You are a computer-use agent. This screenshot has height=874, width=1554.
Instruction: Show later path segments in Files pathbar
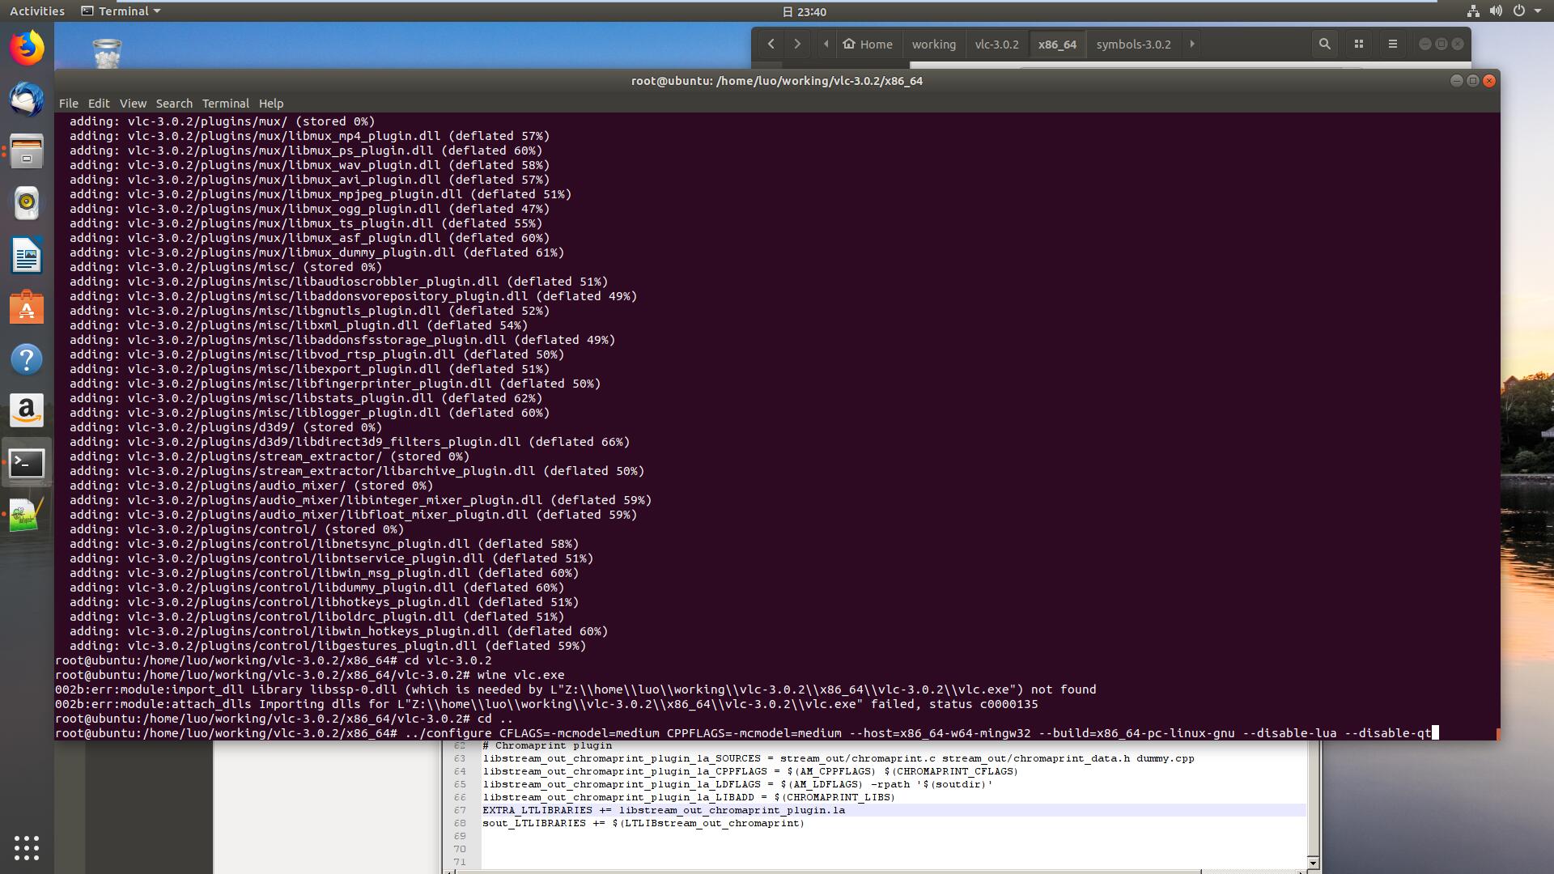coord(1191,45)
